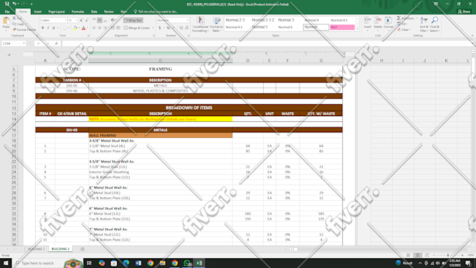Apply the Accounting dollar format
Screen dimensions: 476x268
coord(160,28)
